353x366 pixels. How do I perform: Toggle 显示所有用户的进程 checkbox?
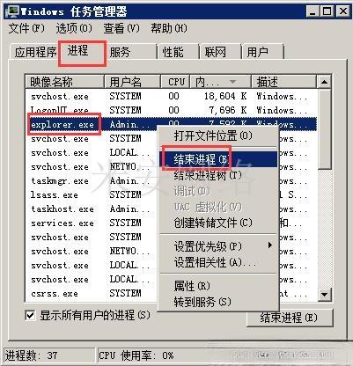[x=30, y=315]
